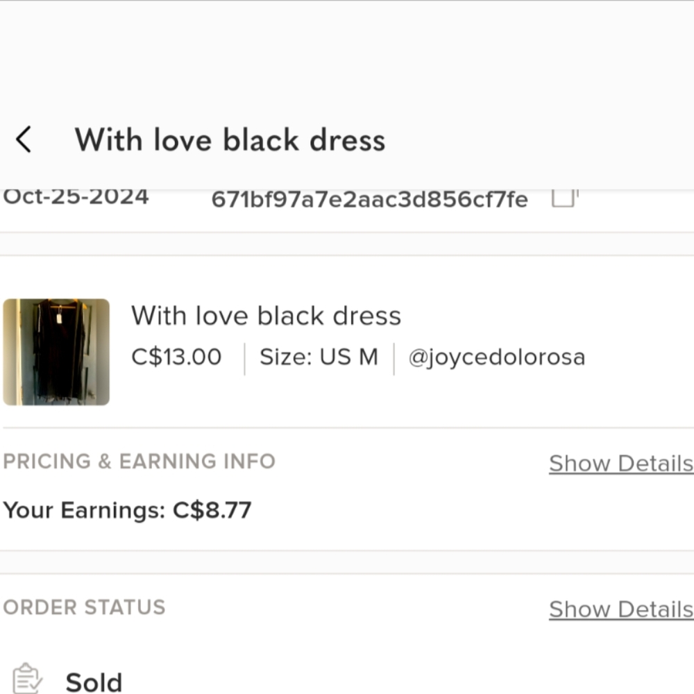The height and width of the screenshot is (694, 694).
Task: Tap the divider gap above Order Status
Action: (347, 562)
